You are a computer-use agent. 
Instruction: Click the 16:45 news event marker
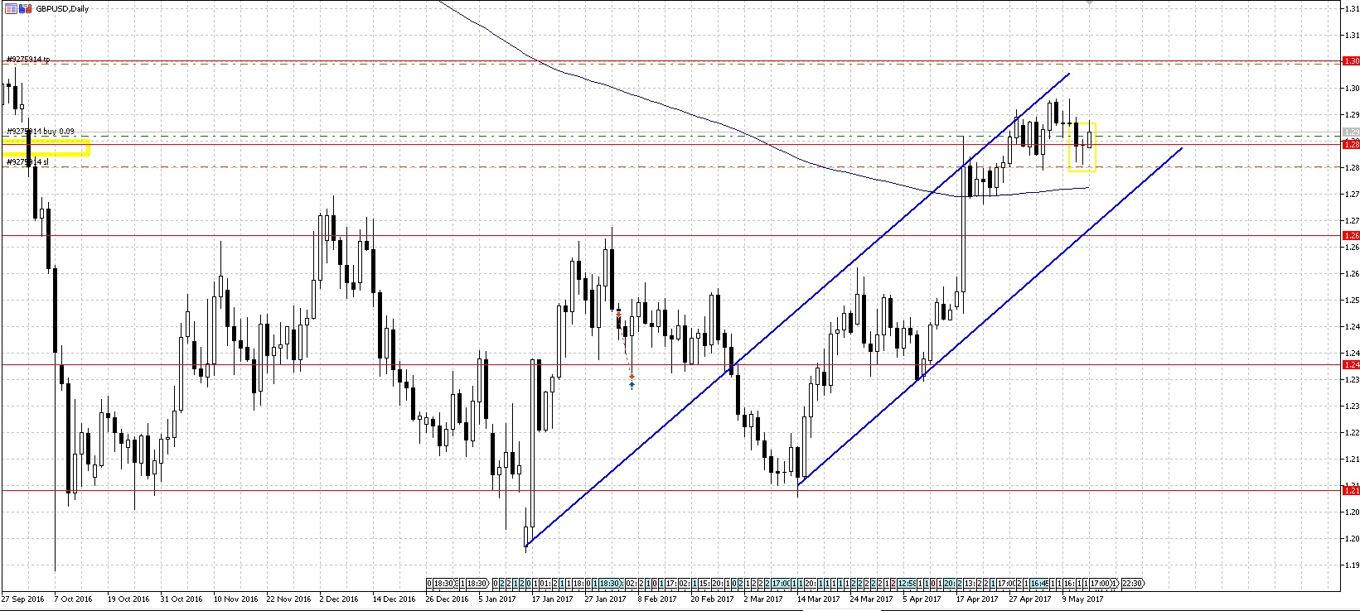click(1040, 584)
